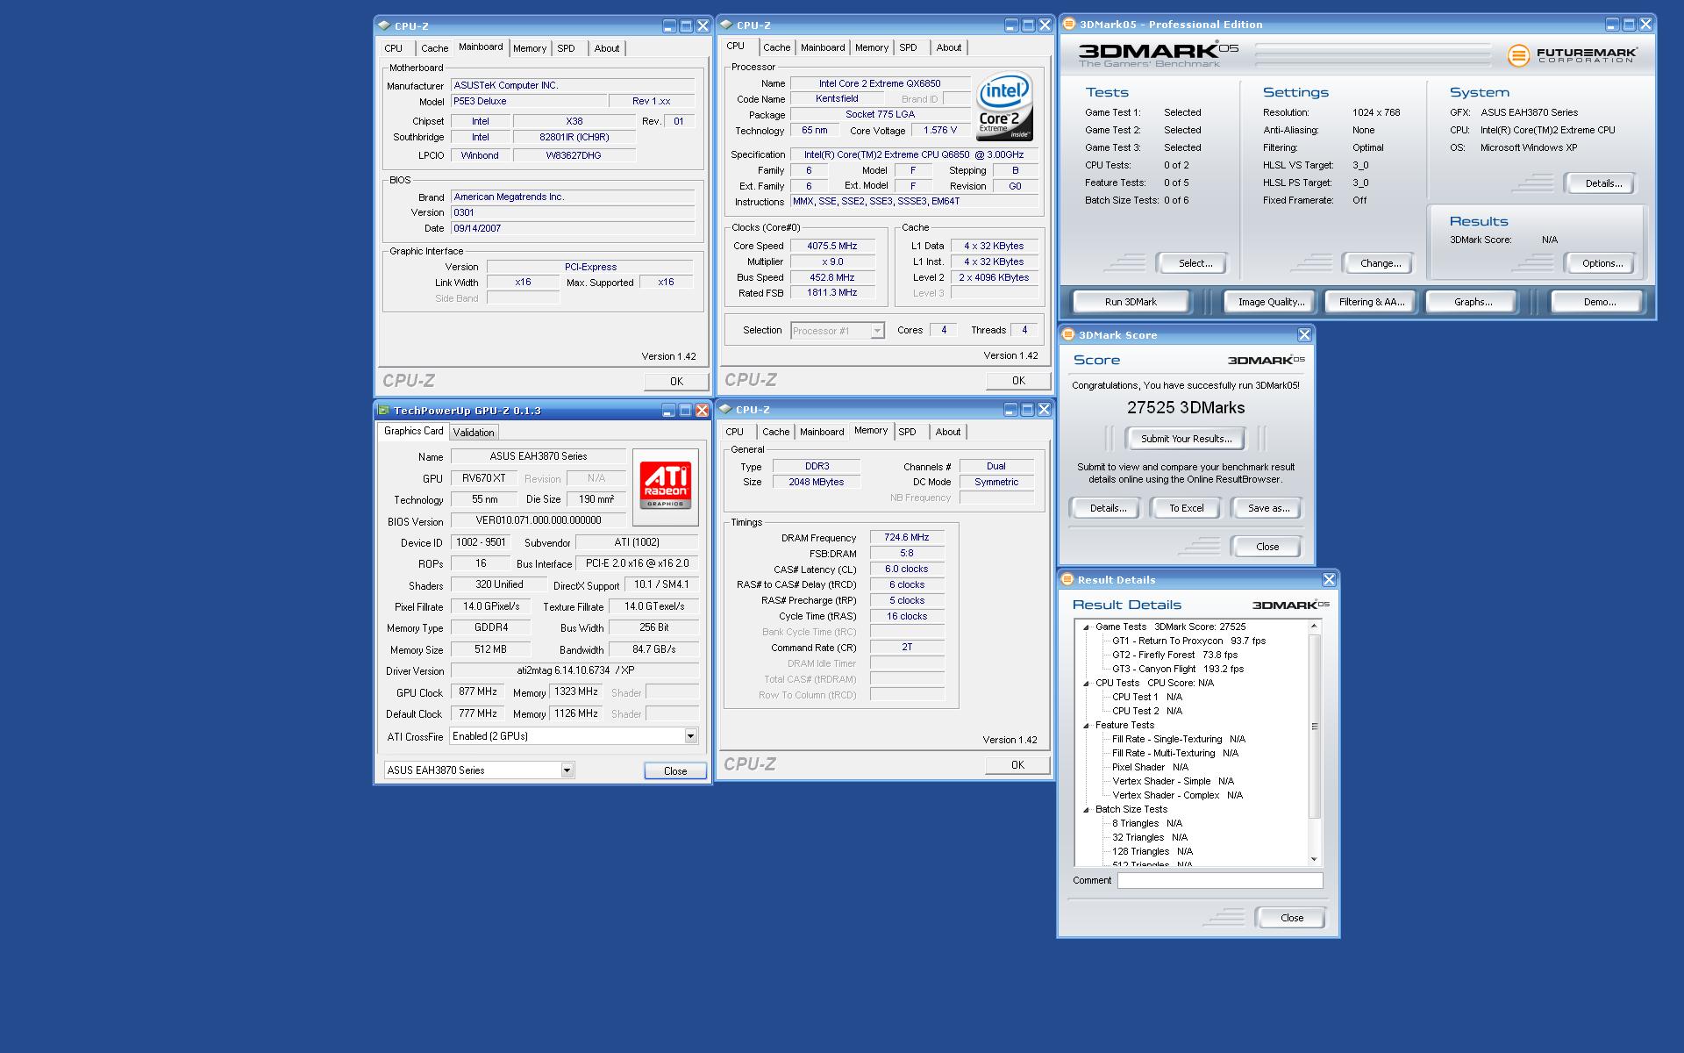This screenshot has height=1053, width=1684.
Task: Click Change... under Settings
Action: coord(1380,263)
